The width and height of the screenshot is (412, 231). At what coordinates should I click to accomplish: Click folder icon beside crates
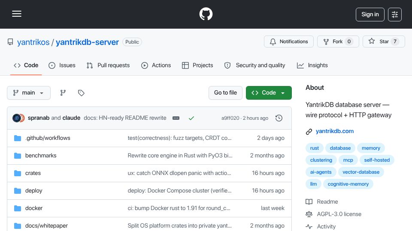click(x=18, y=173)
